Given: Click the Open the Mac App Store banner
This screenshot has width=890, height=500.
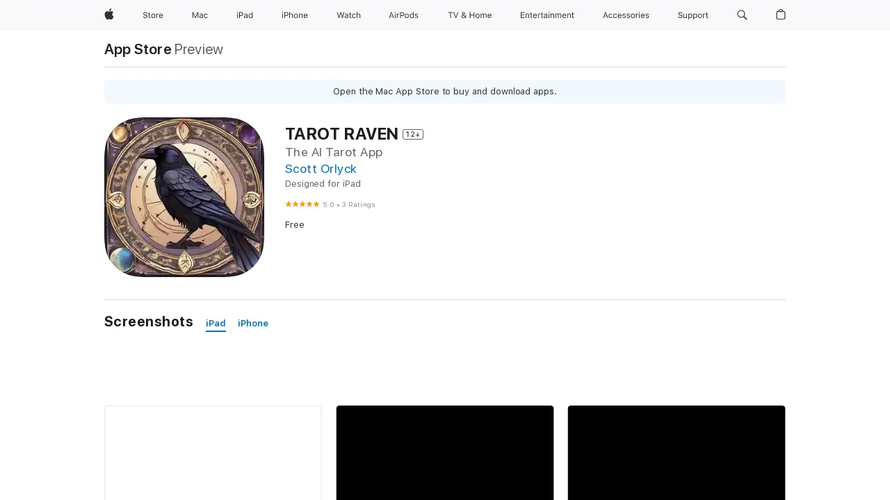Looking at the screenshot, I should tap(445, 92).
